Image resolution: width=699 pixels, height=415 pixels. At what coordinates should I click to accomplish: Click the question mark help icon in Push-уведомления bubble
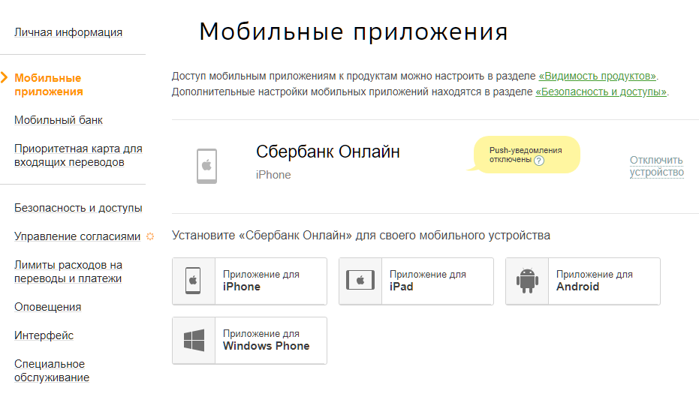click(539, 161)
